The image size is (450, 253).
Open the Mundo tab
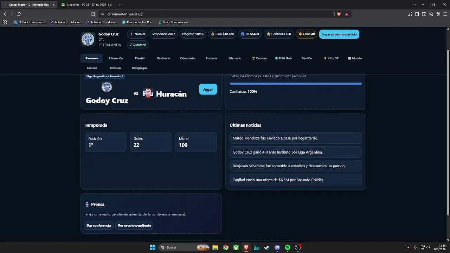pos(355,58)
